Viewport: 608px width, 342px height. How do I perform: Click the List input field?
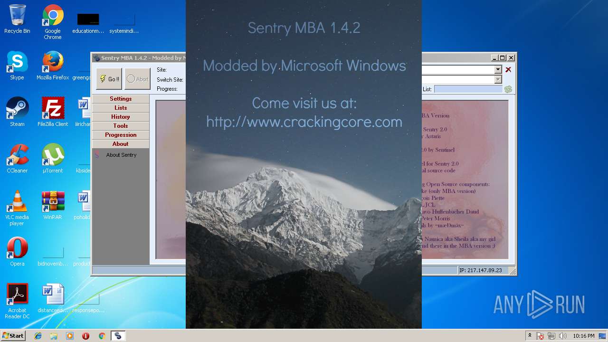[x=468, y=89]
